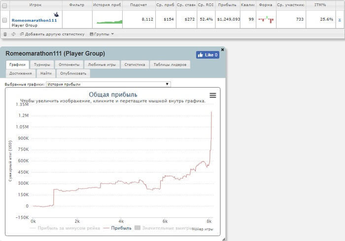Viewport: 345px width, 241px height.
Task: Open the Статистика tab
Action: click(135, 64)
